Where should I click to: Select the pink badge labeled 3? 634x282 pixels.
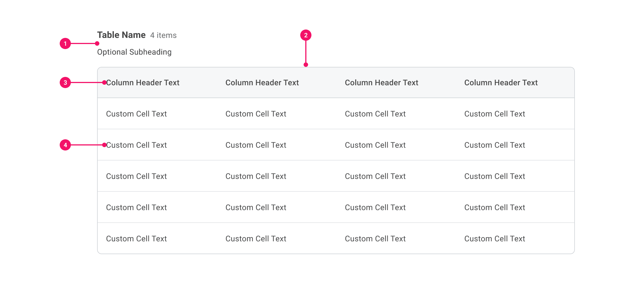click(65, 82)
